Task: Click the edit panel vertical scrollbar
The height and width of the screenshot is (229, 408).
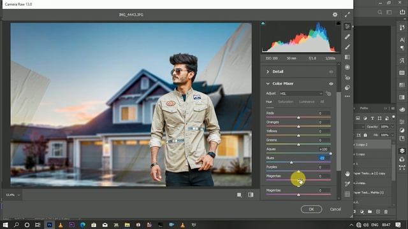Action: [x=339, y=131]
